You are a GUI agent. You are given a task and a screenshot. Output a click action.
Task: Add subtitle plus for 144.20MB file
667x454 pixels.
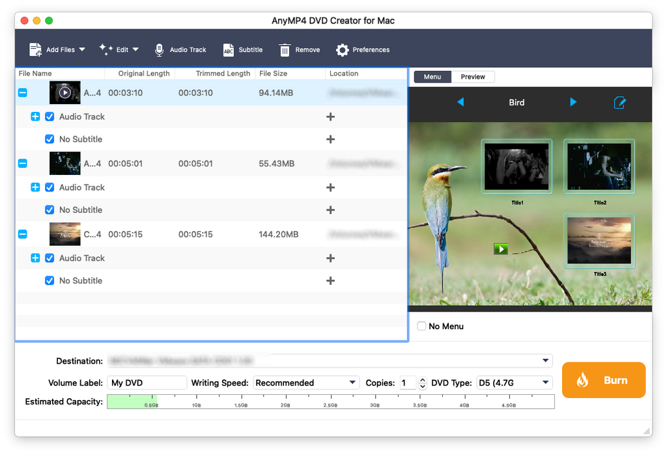(330, 281)
